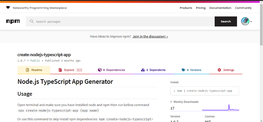Open the 0 Dependents tab
This screenshot has height=122, width=263.
pyautogui.click(x=153, y=70)
